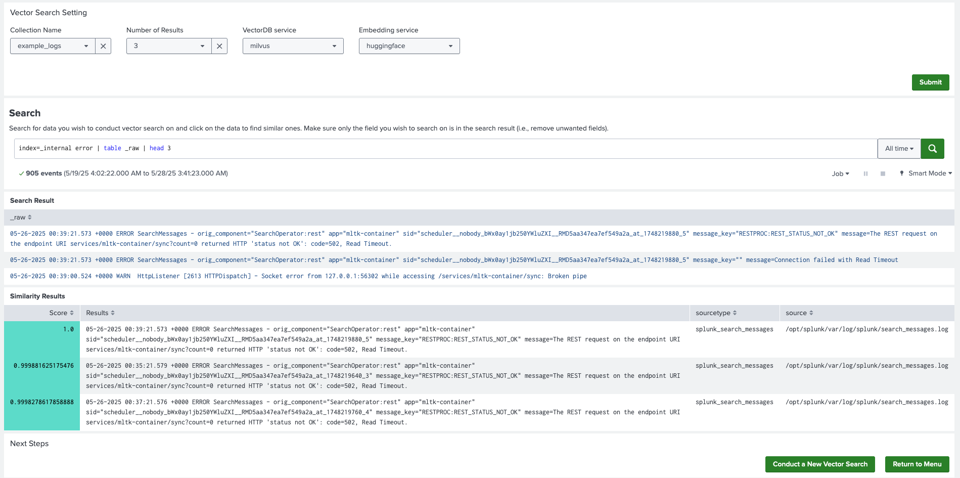960x478 pixels.
Task: Click score 0.9998278617858888
Action: click(42, 412)
